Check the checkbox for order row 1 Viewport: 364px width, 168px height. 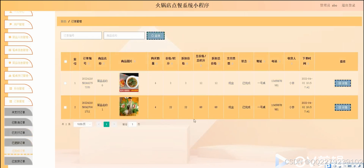(66, 83)
